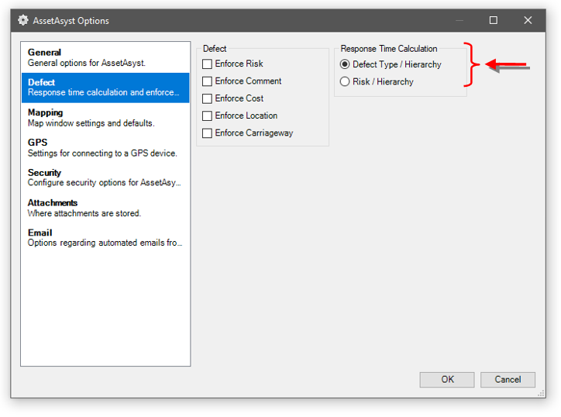Click the AssetAsyst gear icon in title bar
Image resolution: width=561 pixels, height=417 pixels.
[23, 21]
